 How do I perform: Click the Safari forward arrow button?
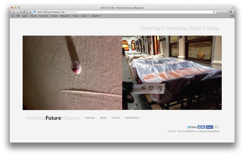(x=18, y=12)
